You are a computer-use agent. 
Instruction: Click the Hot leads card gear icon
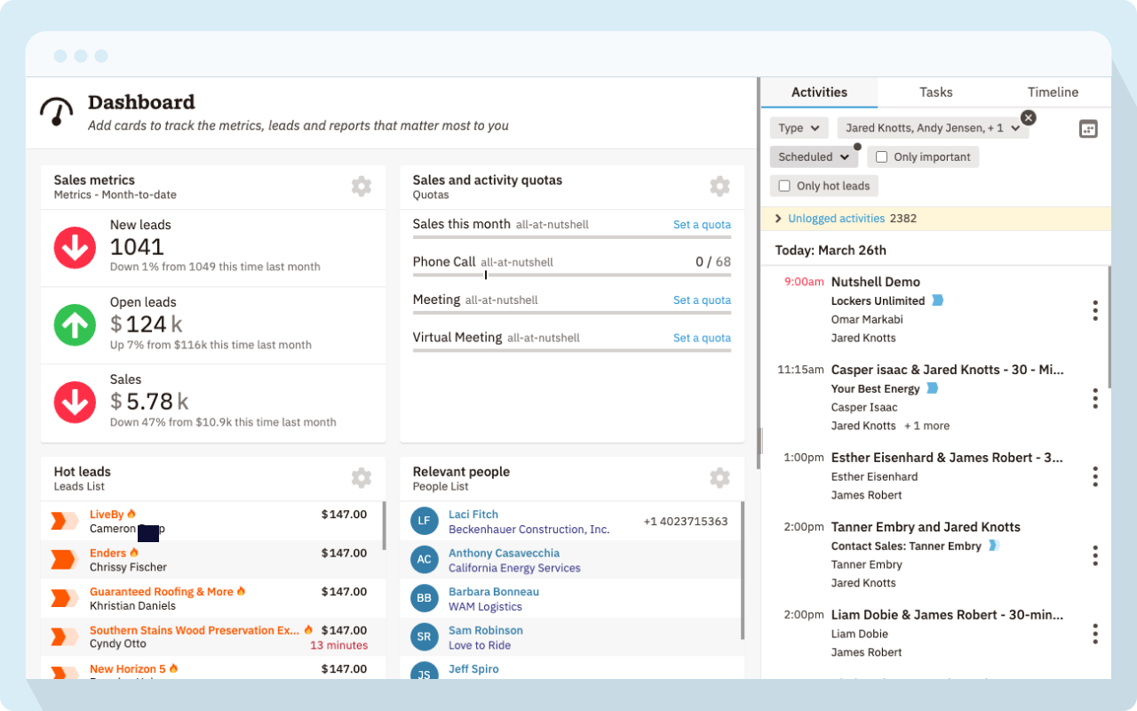tap(361, 478)
